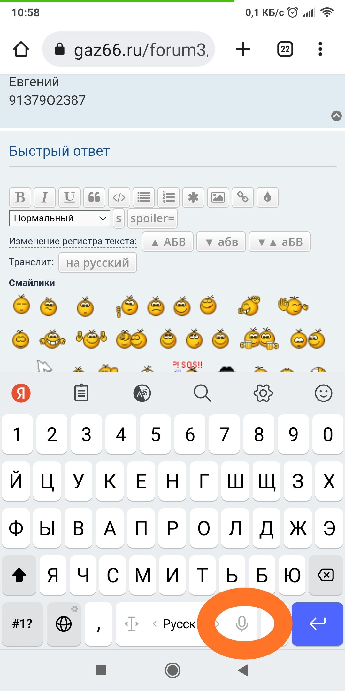Screen dimensions: 345x691
Task: Tap the address bar gaz66.ru
Action: [128, 49]
